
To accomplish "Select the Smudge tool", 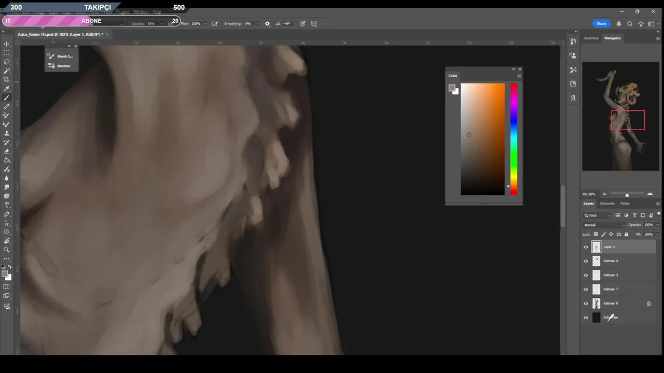I will coord(7,187).
